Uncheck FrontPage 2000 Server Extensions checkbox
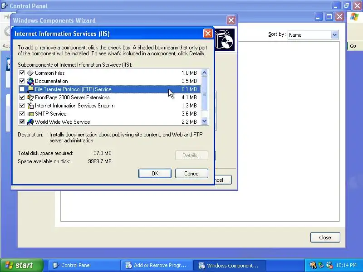Image resolution: width=363 pixels, height=272 pixels. (x=22, y=97)
